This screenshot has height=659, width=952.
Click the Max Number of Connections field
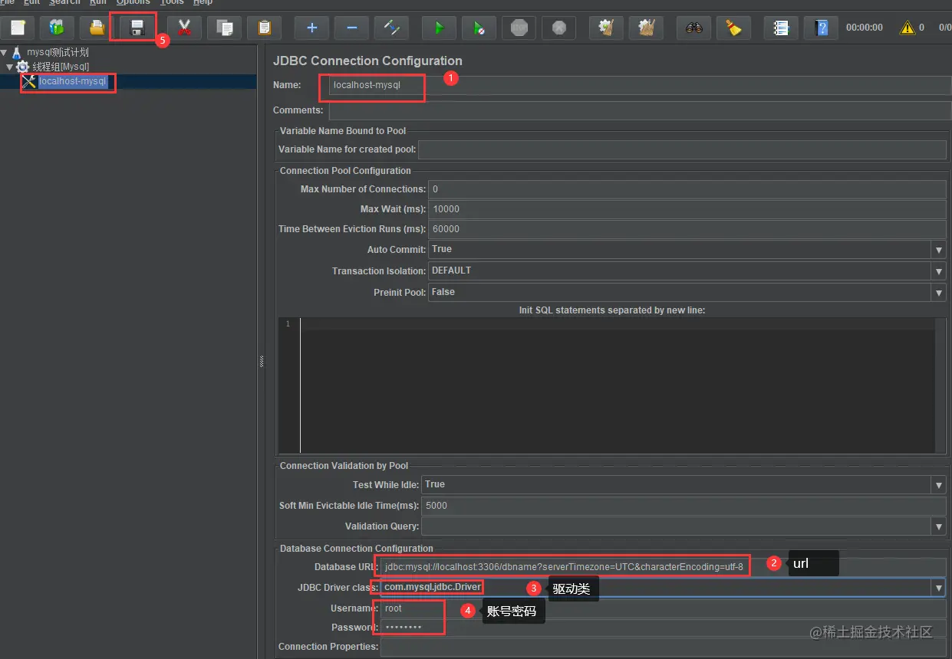(687, 189)
